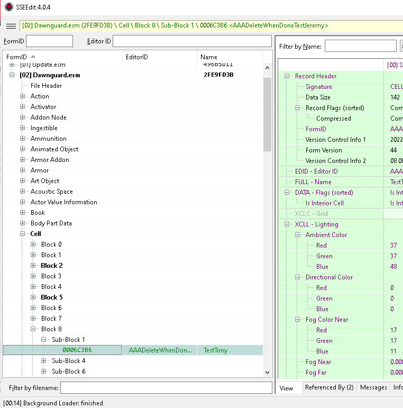
Task: Click the SSEEdit application icon
Action: (8, 7)
